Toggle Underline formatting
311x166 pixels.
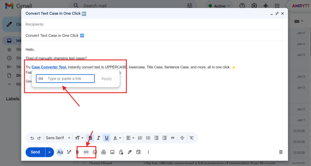[107, 138]
